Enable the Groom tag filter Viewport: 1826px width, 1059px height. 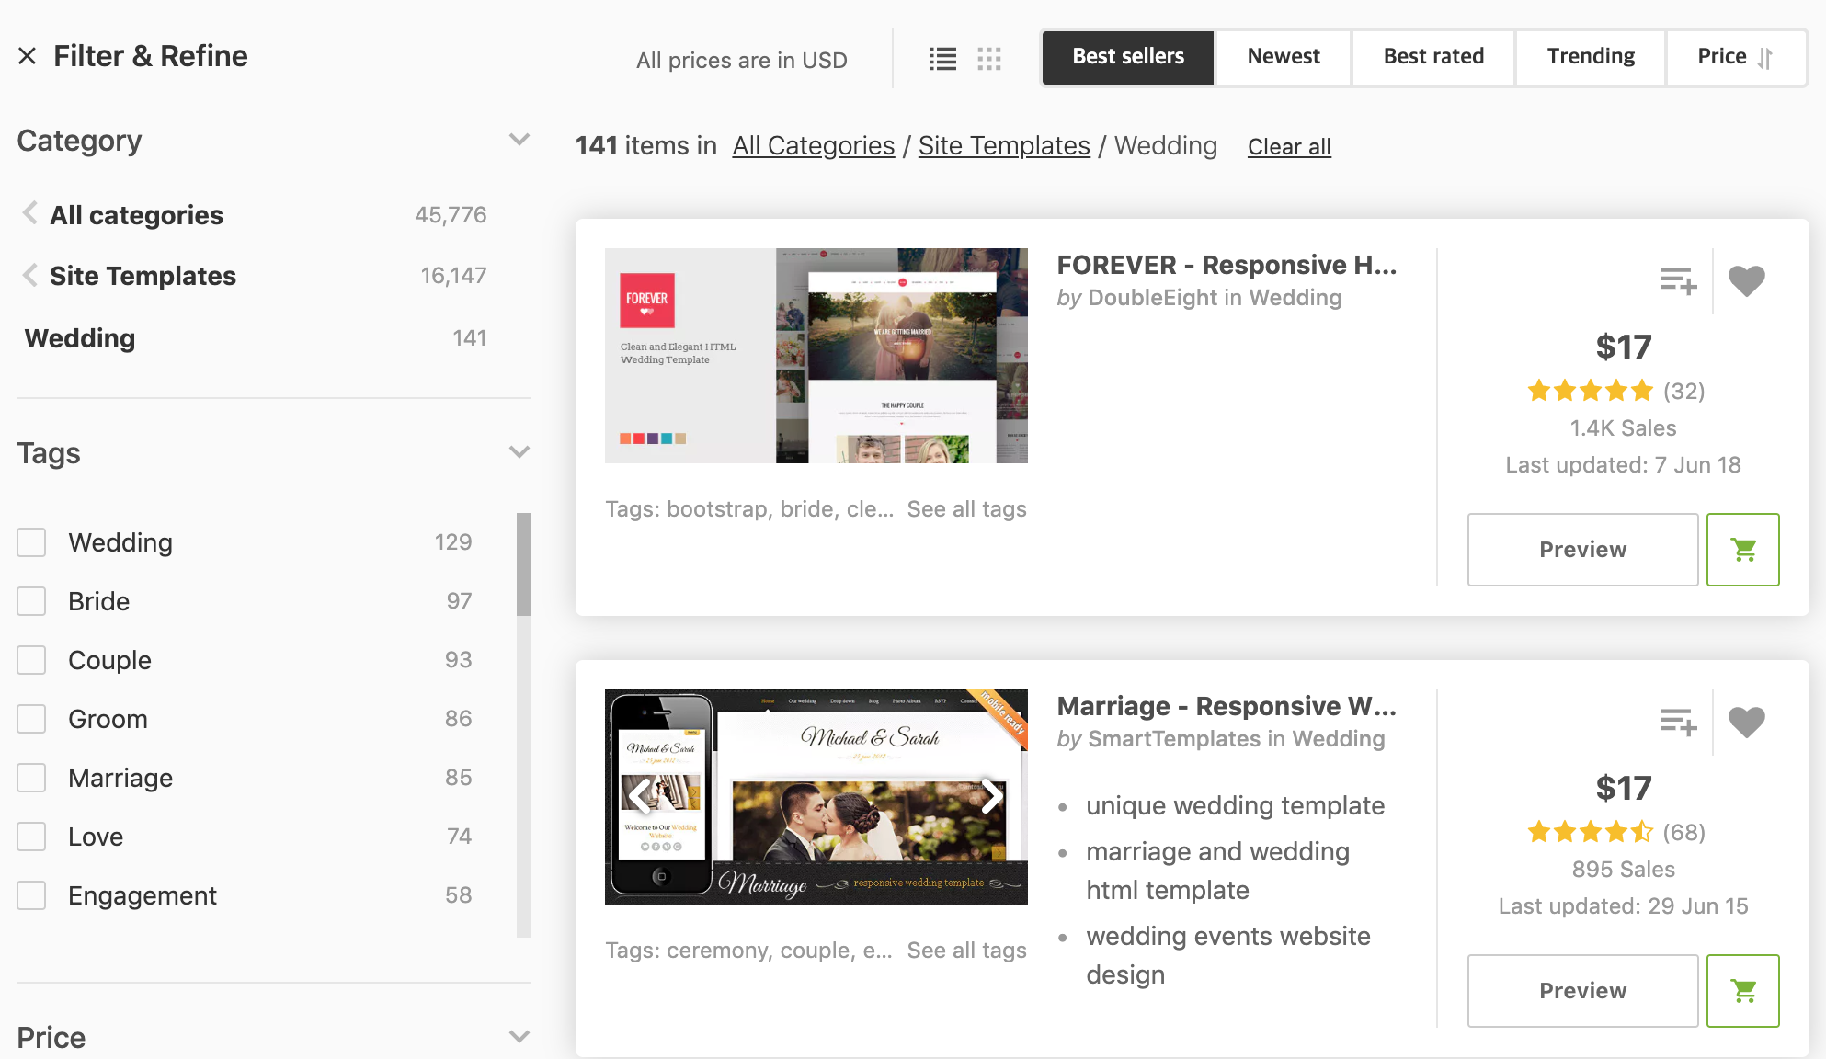click(31, 719)
